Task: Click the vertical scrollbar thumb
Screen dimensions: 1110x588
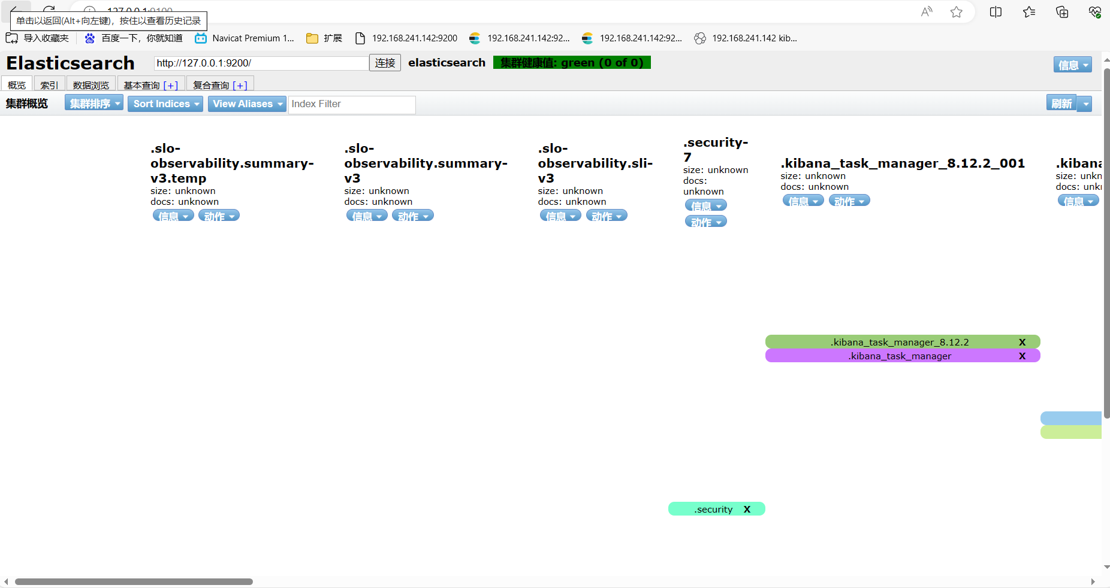Action: tap(1106, 244)
